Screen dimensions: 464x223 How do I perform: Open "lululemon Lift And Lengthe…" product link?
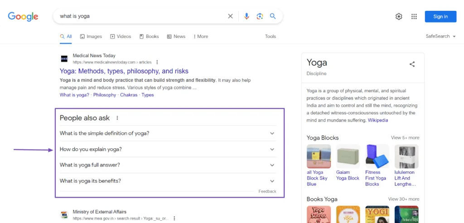[x=405, y=178]
